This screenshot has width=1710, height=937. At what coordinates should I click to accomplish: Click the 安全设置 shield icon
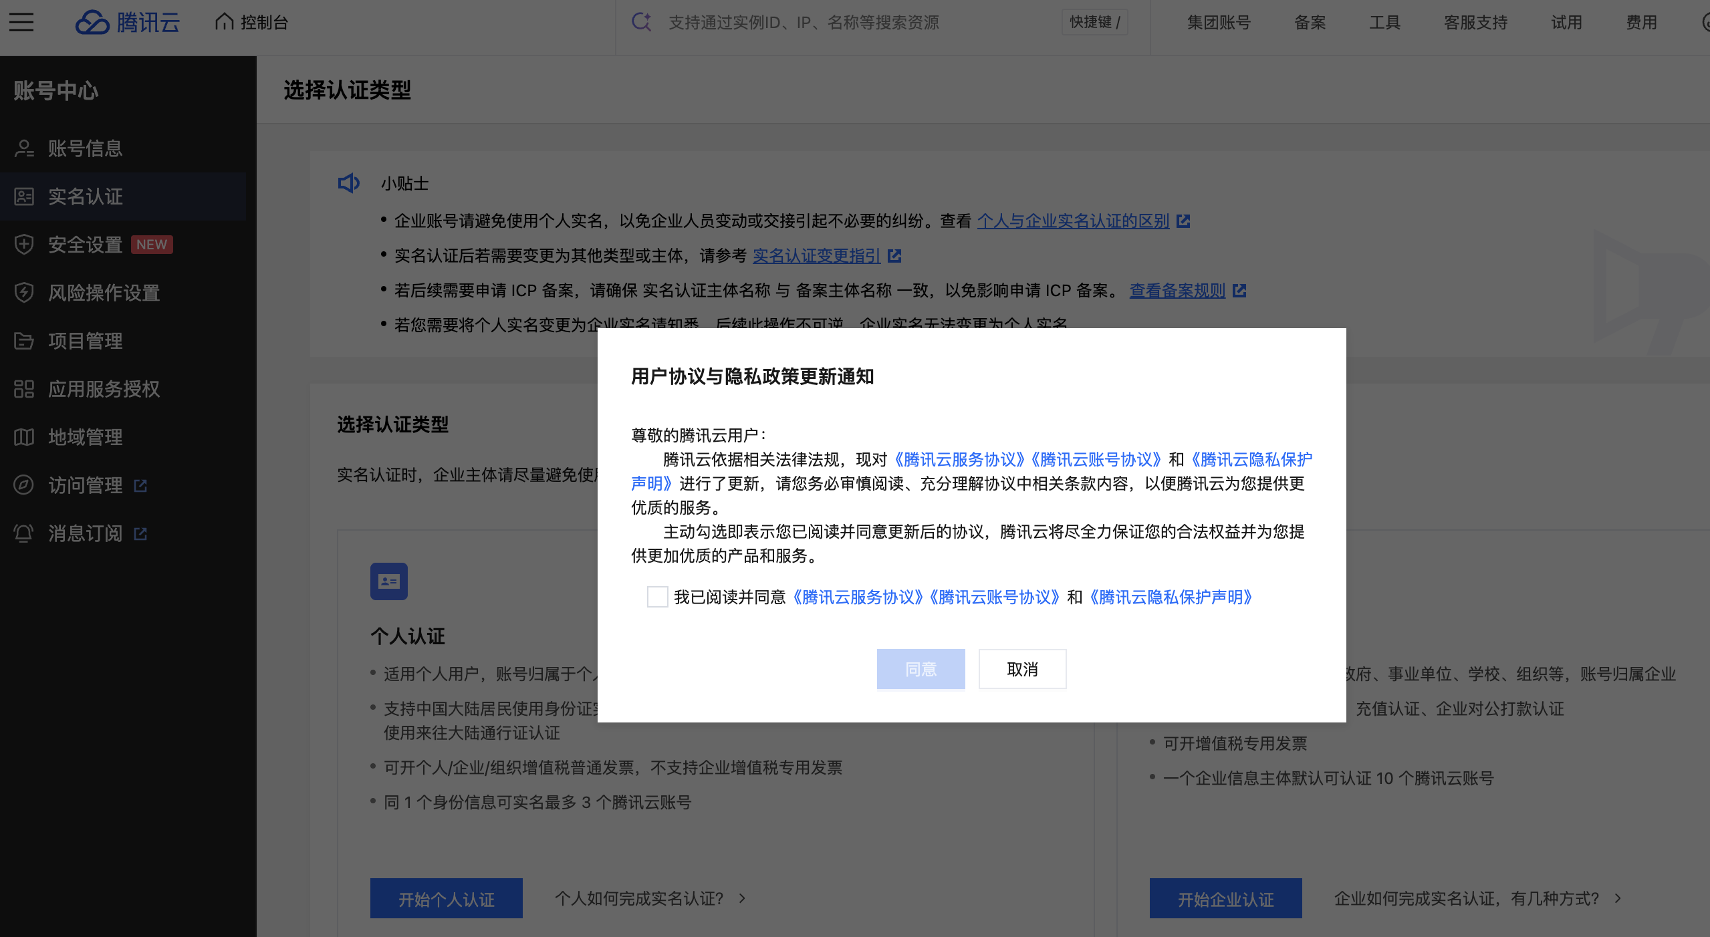pos(24,245)
